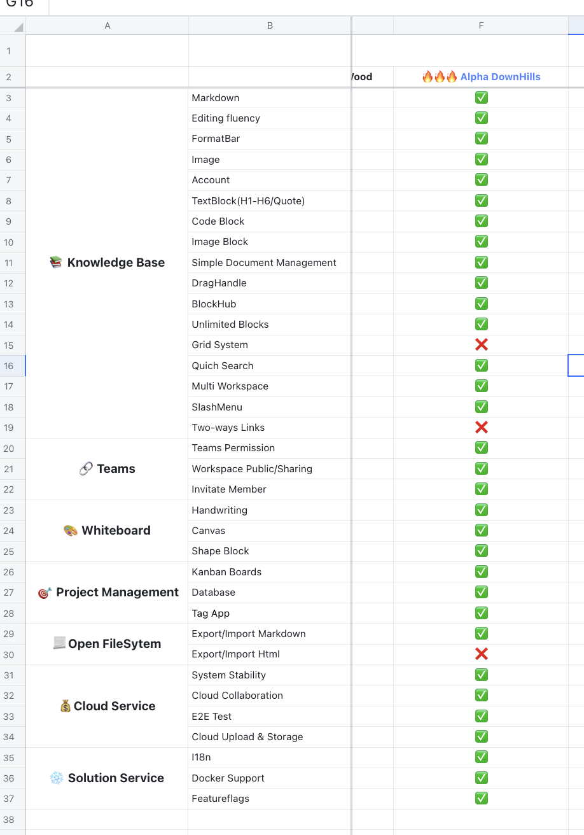Click the DragHandle row checkmark

(482, 283)
